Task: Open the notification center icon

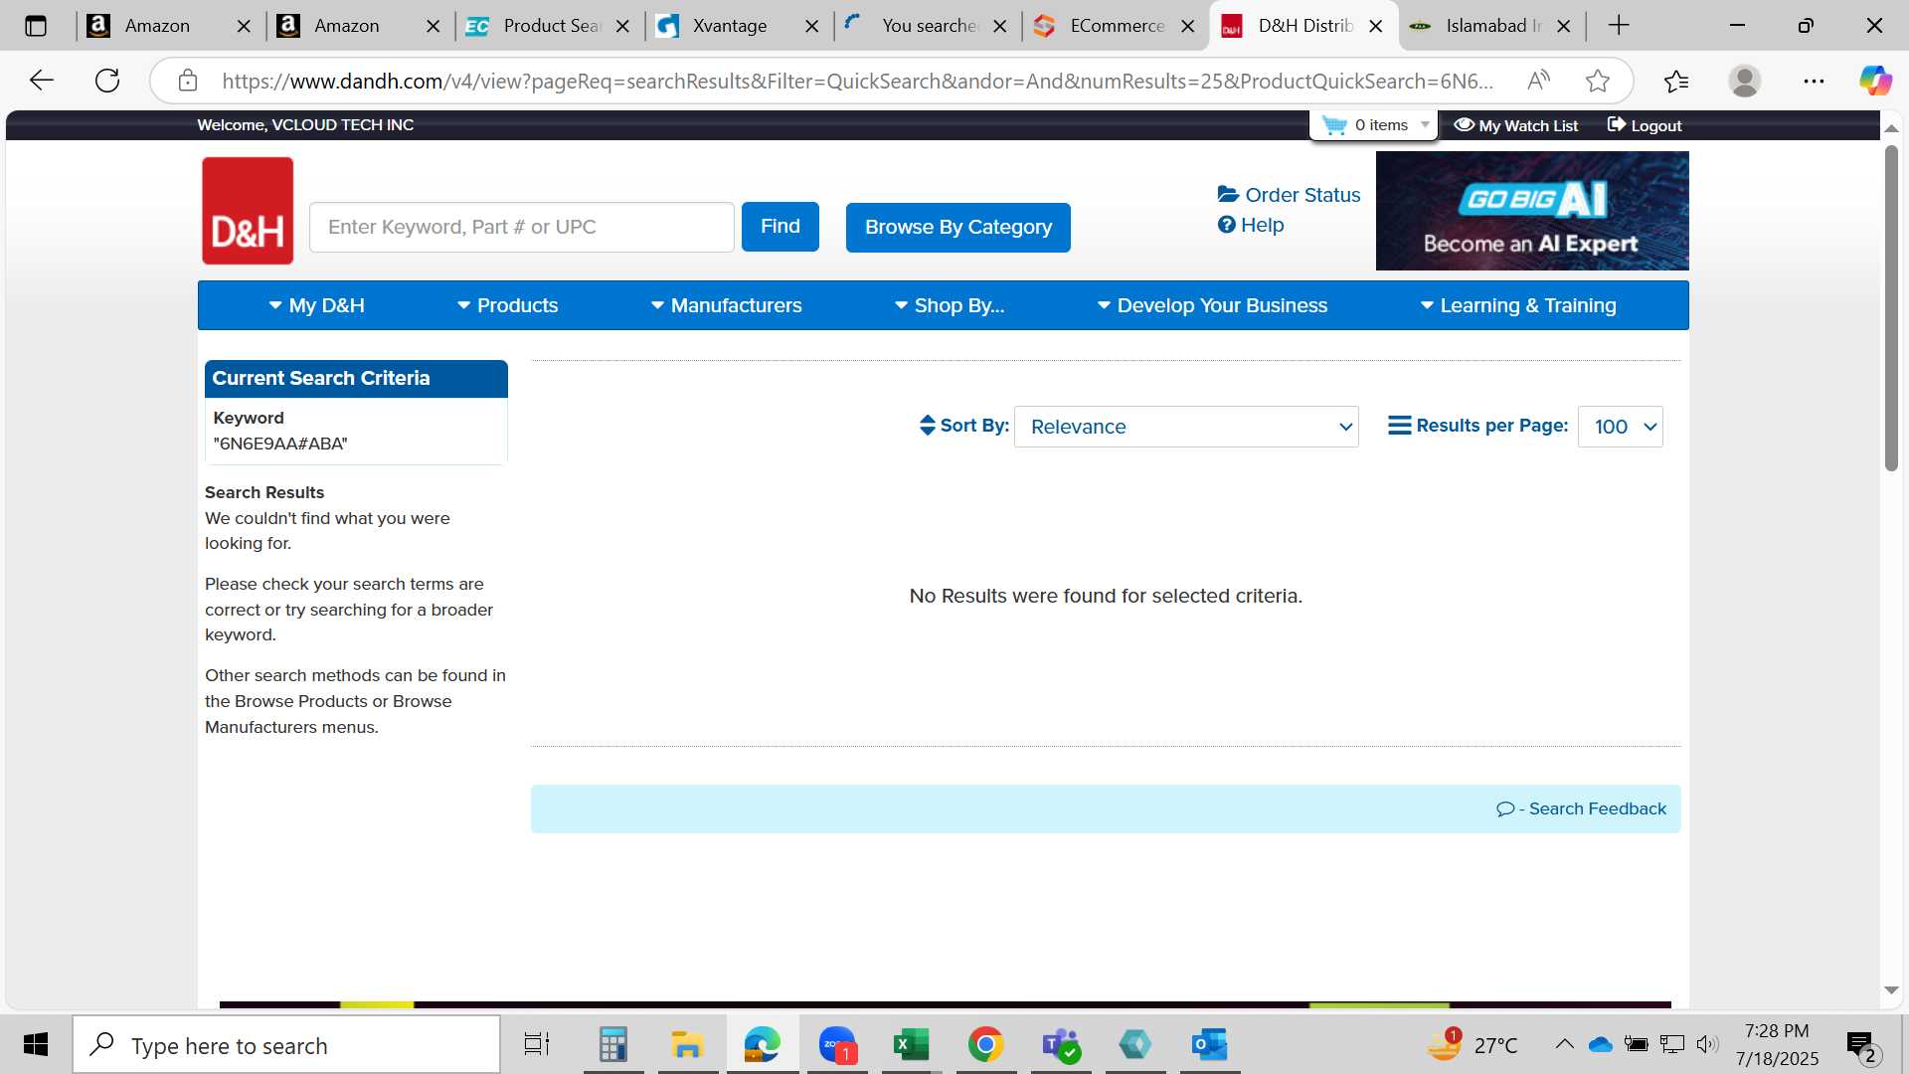Action: [x=1861, y=1045]
